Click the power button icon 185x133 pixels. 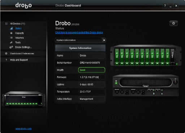(x=173, y=23)
